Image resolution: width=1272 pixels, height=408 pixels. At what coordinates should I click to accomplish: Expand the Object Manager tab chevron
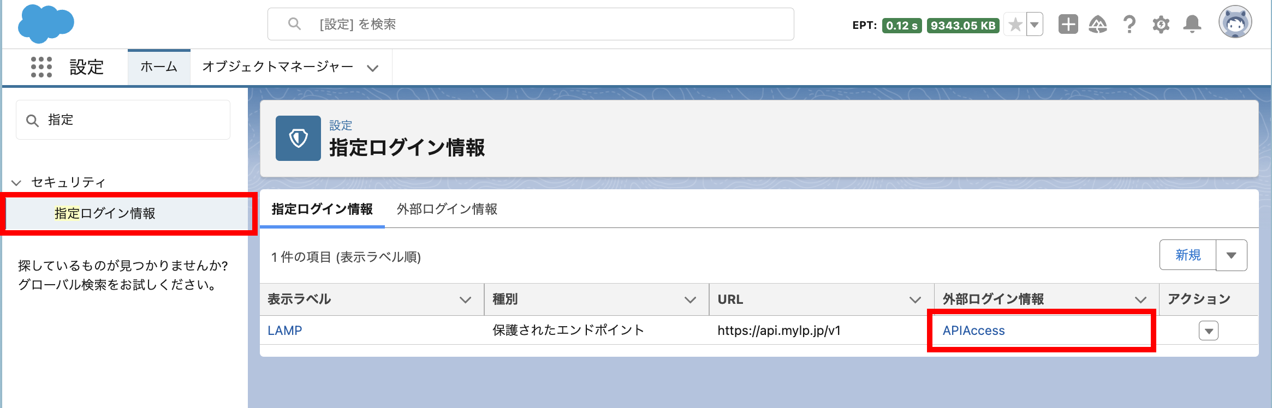(373, 68)
